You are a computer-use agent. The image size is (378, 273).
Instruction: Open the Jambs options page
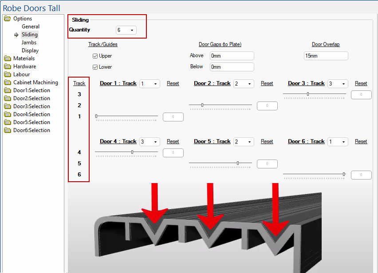point(29,43)
